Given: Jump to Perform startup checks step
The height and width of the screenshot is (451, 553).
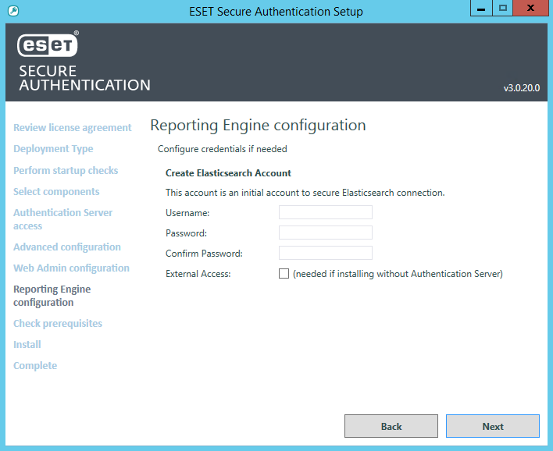Looking at the screenshot, I should point(66,170).
